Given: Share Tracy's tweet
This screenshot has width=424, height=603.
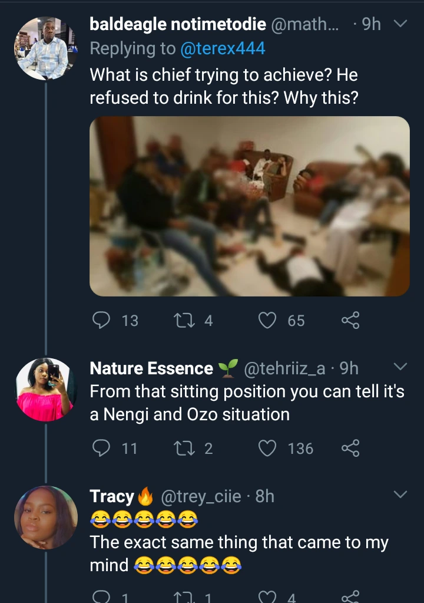Looking at the screenshot, I should point(350,597).
